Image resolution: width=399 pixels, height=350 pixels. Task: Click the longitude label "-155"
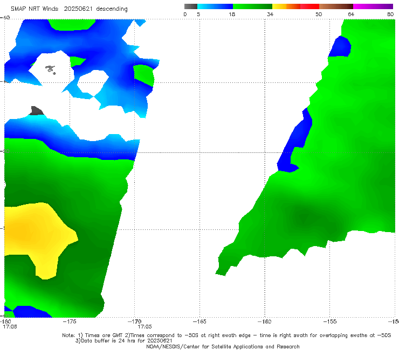point(330,321)
